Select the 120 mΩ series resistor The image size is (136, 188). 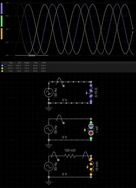(x=70, y=156)
